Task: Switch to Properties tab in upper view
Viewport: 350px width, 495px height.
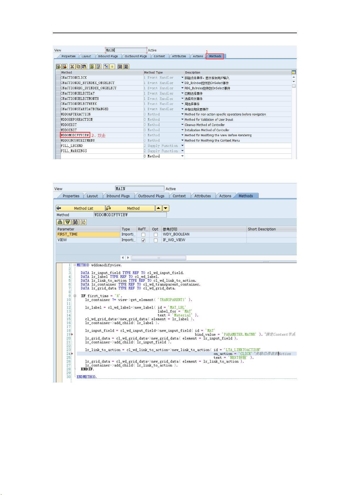Action: 68,56
